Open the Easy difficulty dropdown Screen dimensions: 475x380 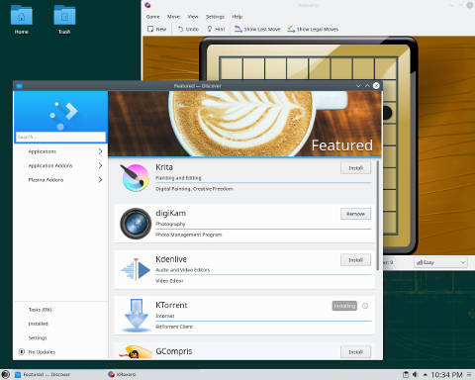[440, 262]
